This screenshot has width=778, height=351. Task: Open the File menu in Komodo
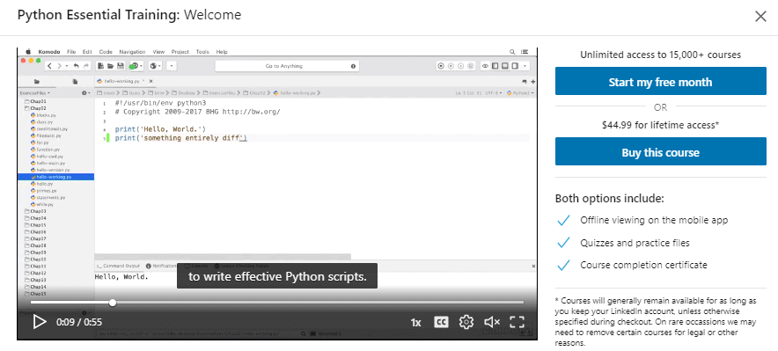click(71, 52)
